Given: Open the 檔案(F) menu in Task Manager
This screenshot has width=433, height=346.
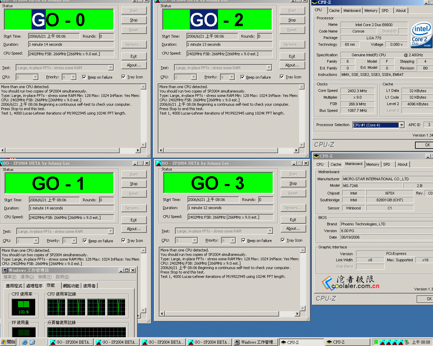Looking at the screenshot, I should pyautogui.click(x=10, y=277).
